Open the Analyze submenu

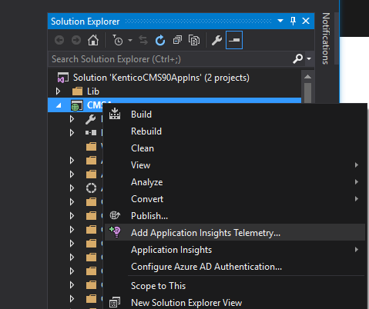[x=235, y=182]
